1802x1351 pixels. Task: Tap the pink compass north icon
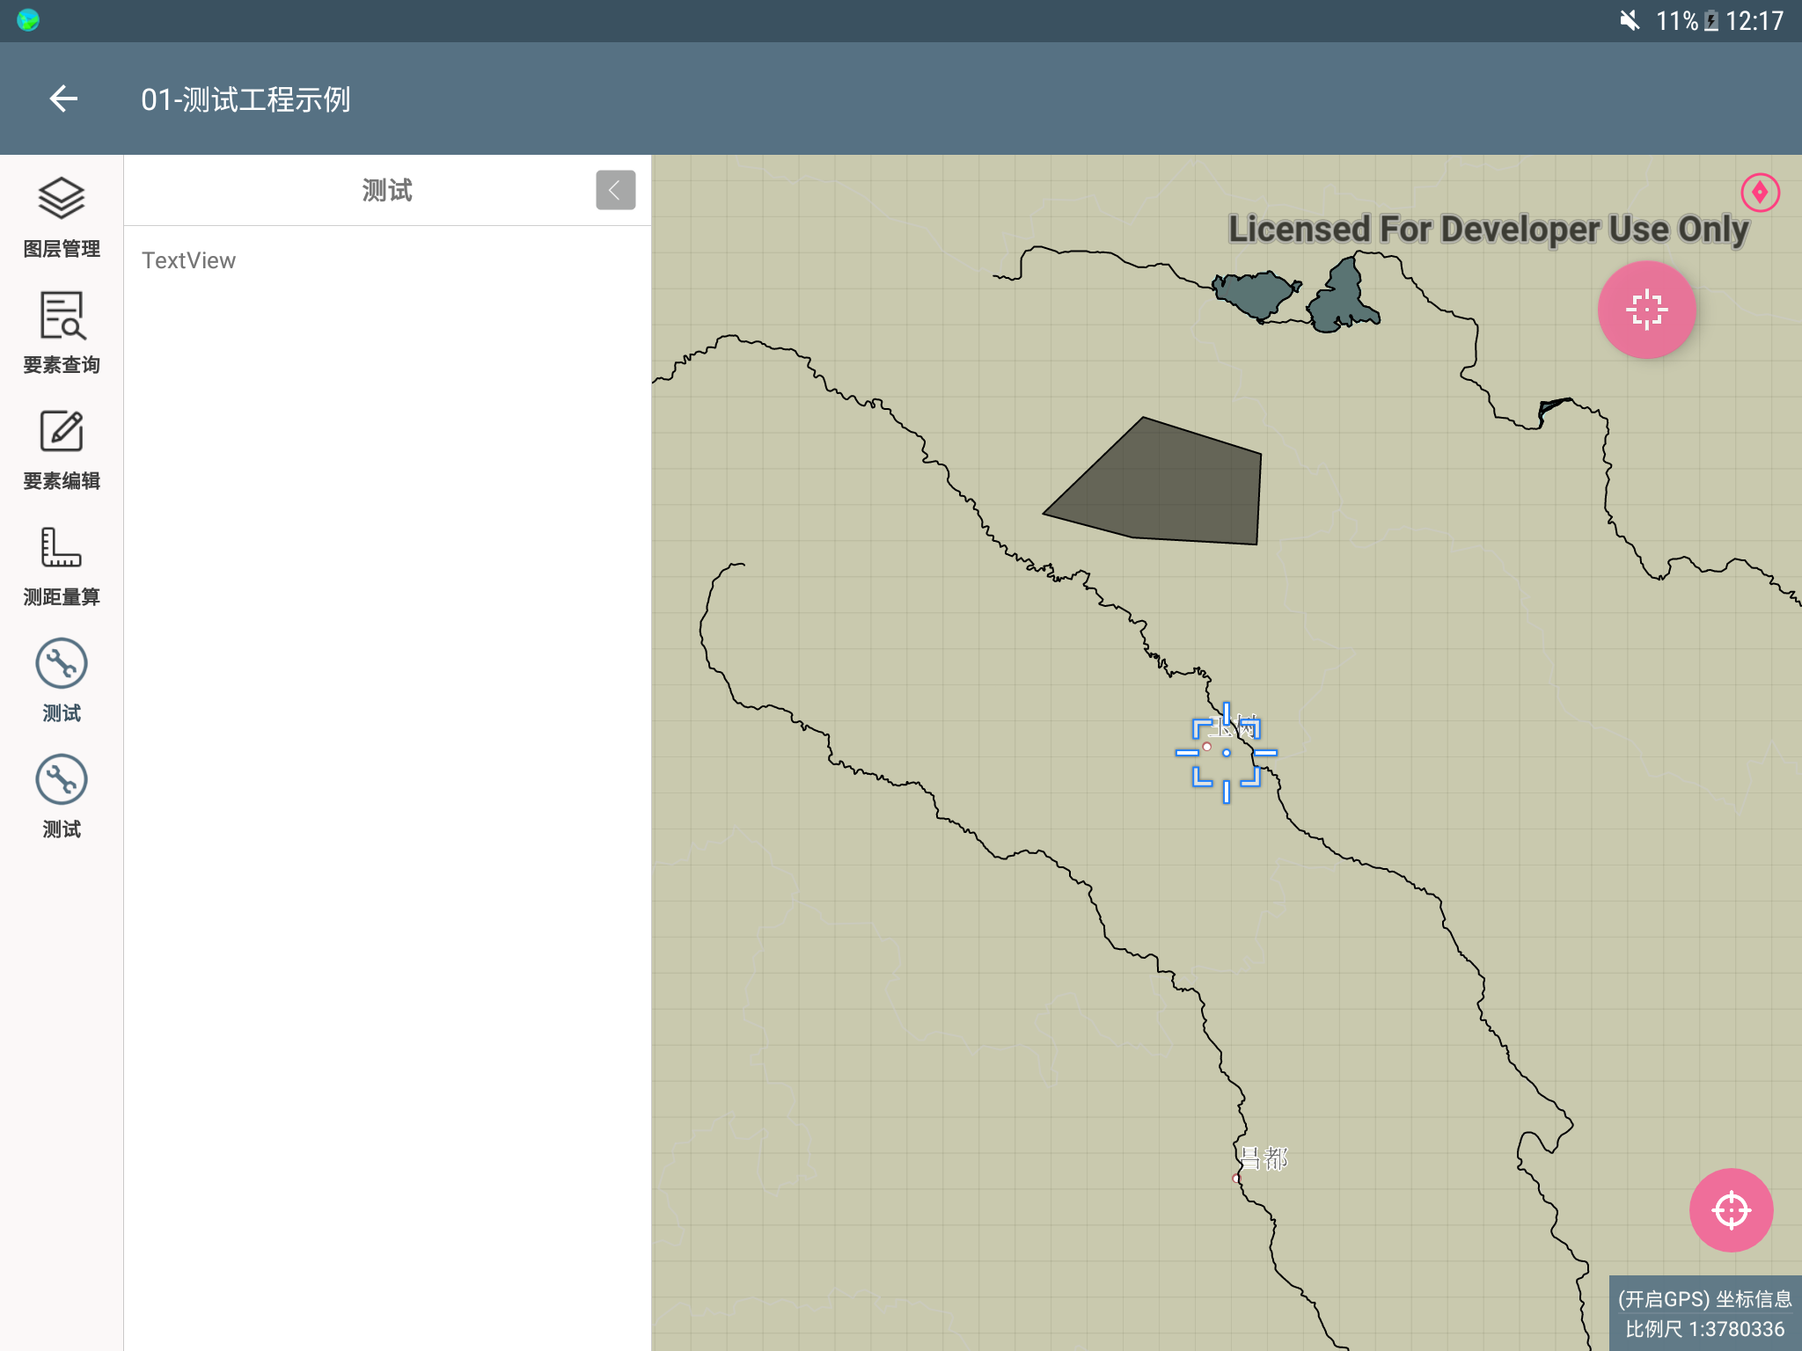1760,192
